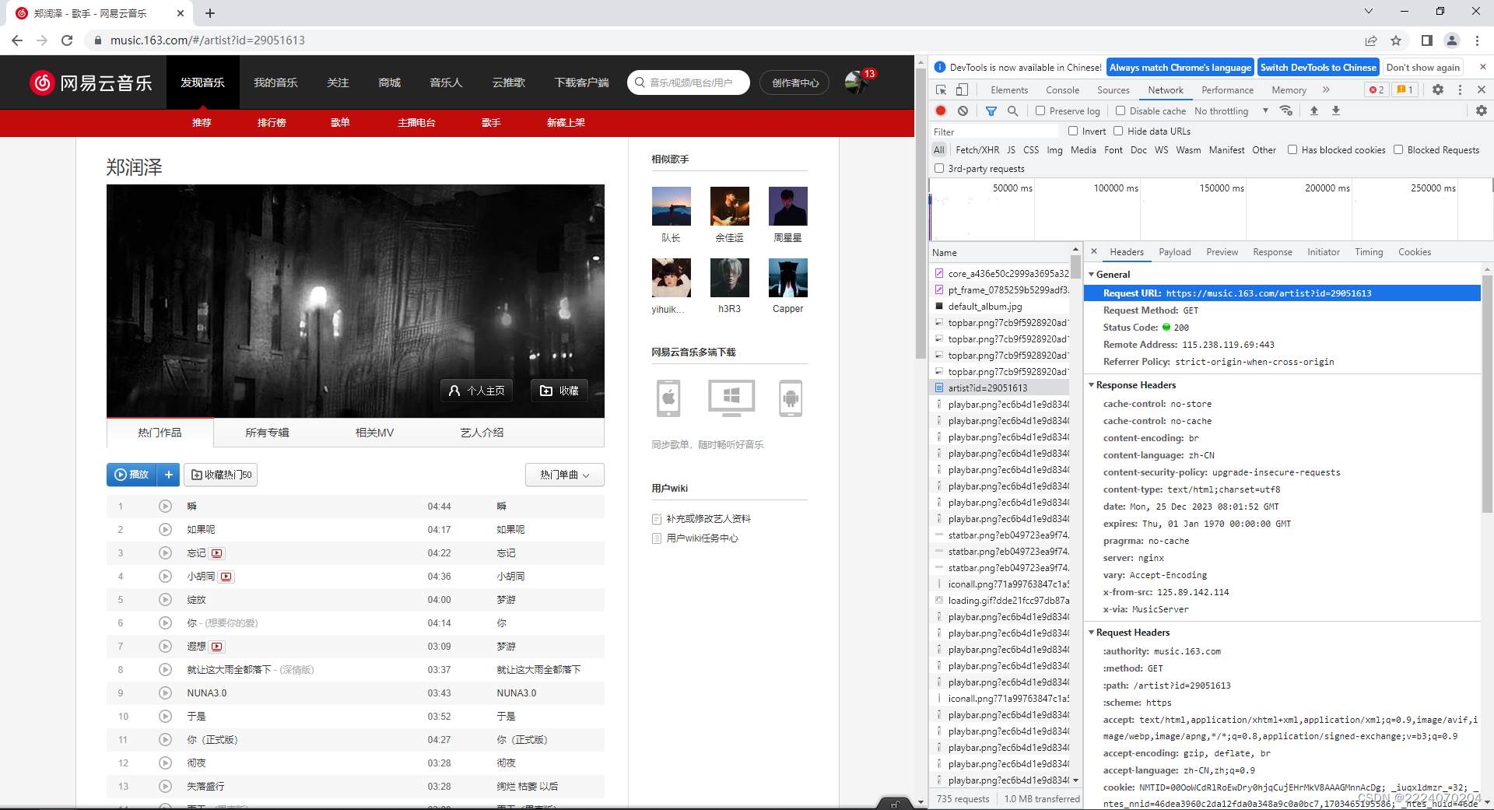
Task: Check Hide data URLs checkbox
Action: click(1118, 131)
